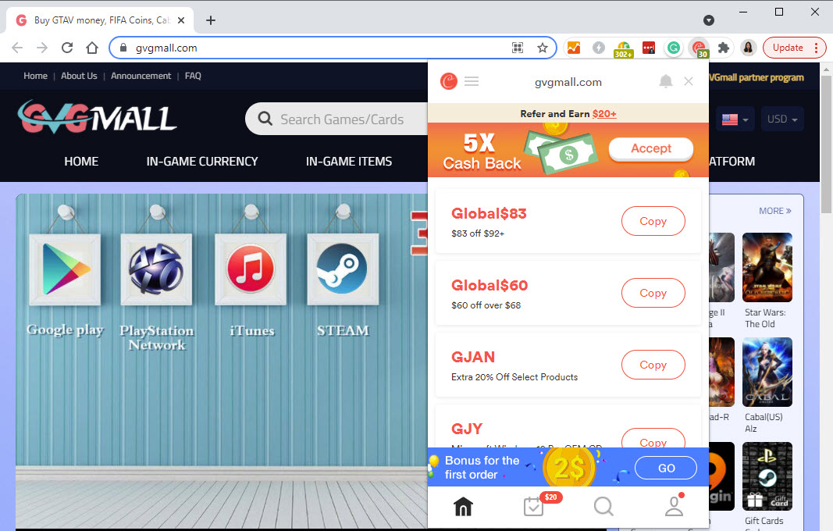
Task: Open the IN-GAME CURRENCY menu
Action: pos(202,162)
